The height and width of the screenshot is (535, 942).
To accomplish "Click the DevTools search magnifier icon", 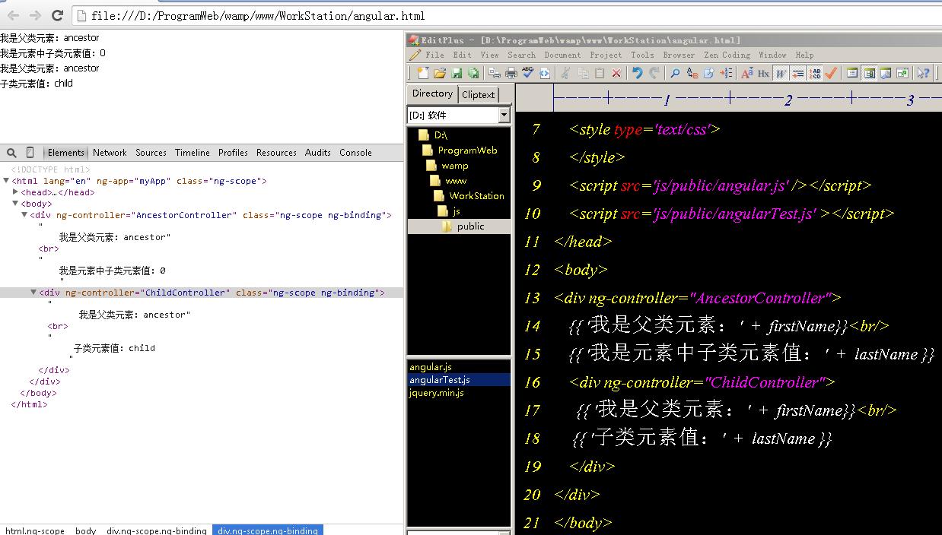I will (11, 153).
